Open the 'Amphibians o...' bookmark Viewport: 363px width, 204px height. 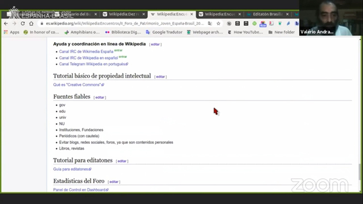[x=82, y=32]
